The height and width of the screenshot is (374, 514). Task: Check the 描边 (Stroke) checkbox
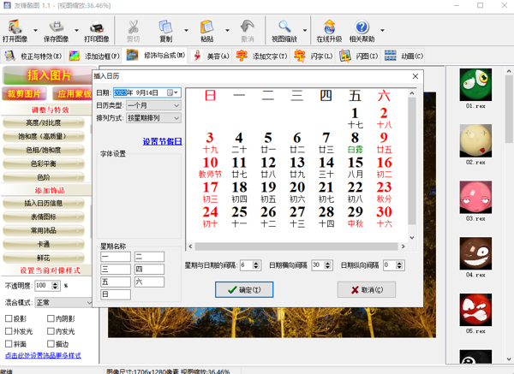50,342
